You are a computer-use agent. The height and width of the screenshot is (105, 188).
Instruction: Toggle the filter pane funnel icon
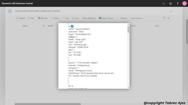tap(164, 18)
